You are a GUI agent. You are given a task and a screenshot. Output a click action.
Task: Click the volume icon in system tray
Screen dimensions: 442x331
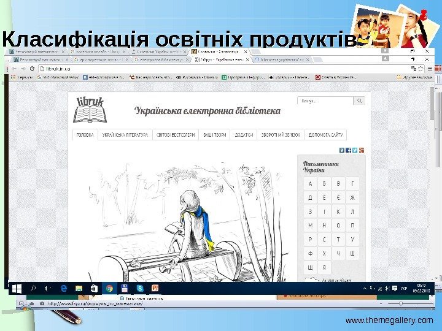[387, 289]
